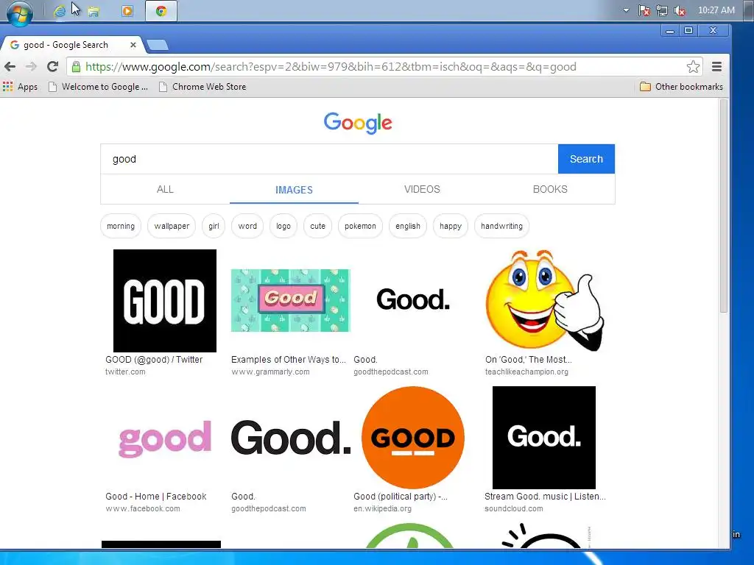Open Apps bookmarks shortcut

(x=20, y=87)
